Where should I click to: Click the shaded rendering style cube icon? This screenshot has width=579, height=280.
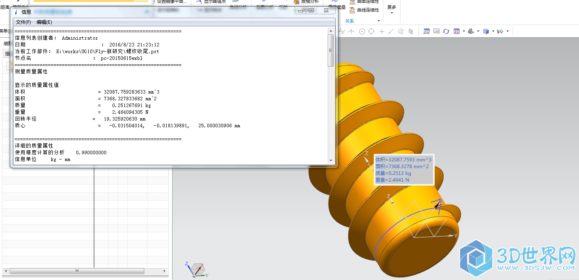[x=486, y=31]
